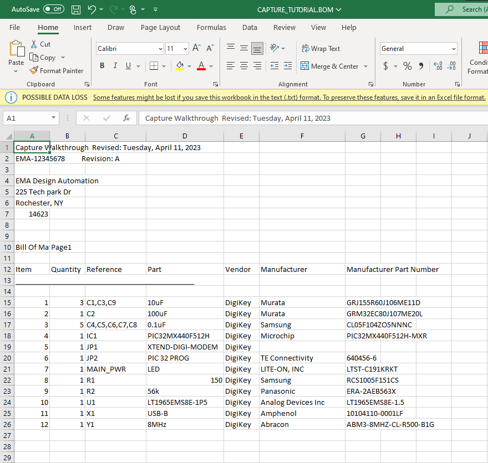This screenshot has height=463, width=488.
Task: Switch to the View tab
Action: pos(318,27)
